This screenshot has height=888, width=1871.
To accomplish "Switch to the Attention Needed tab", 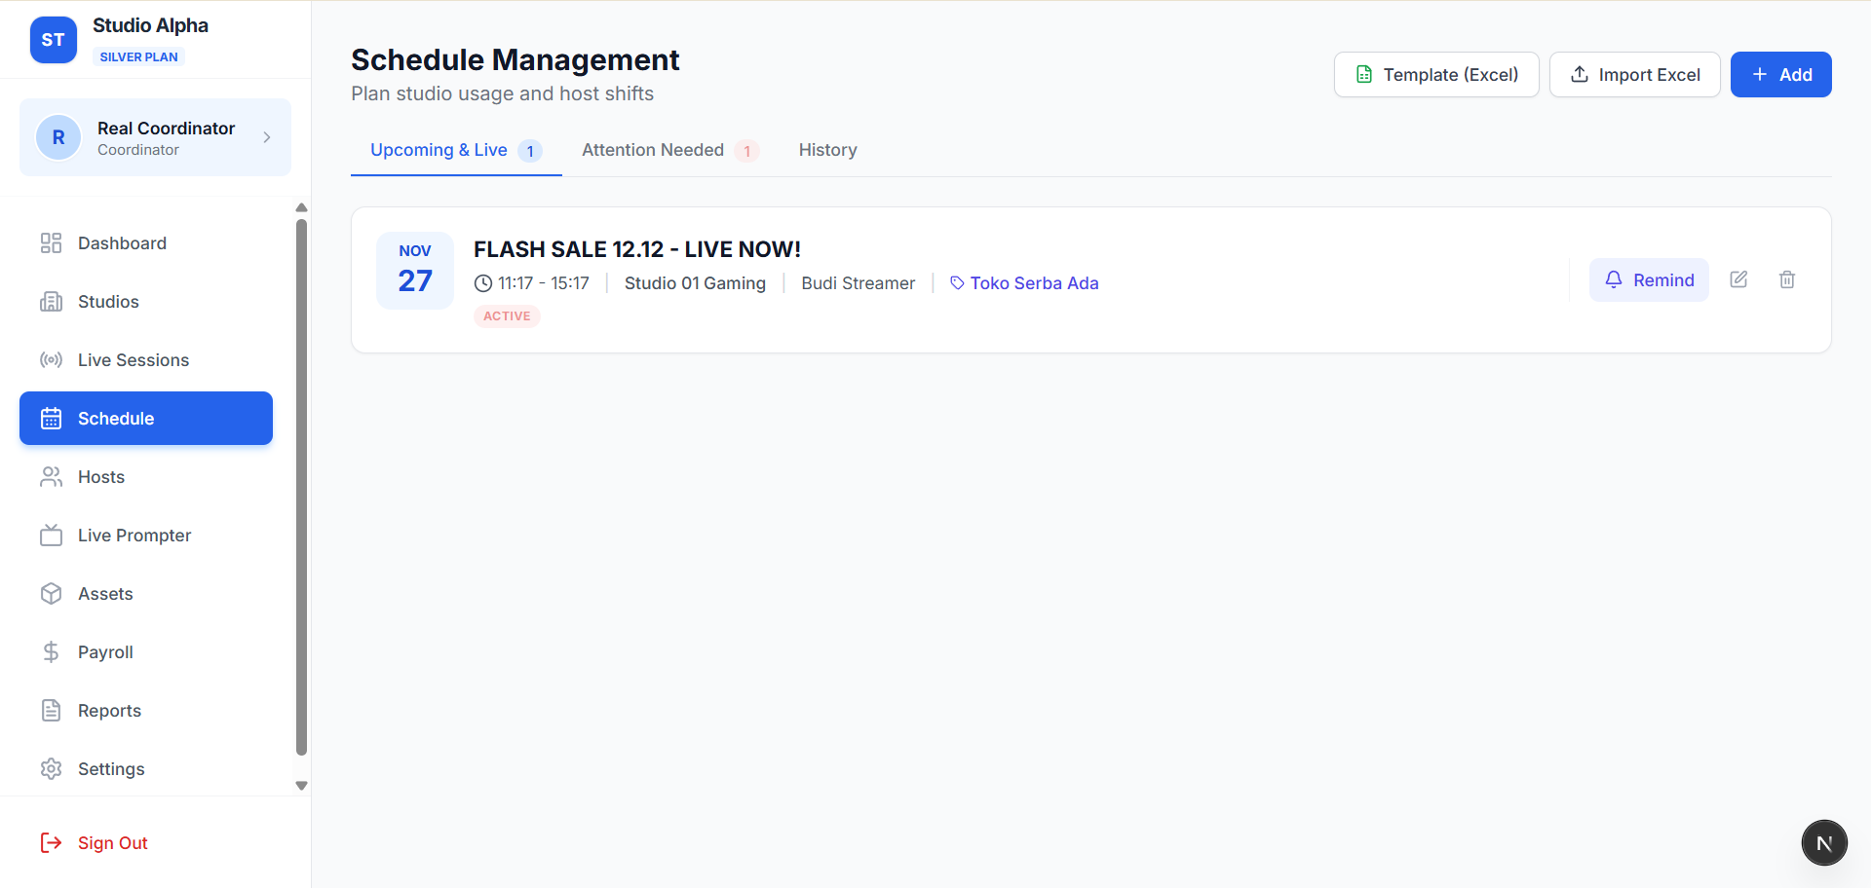I will 653,150.
